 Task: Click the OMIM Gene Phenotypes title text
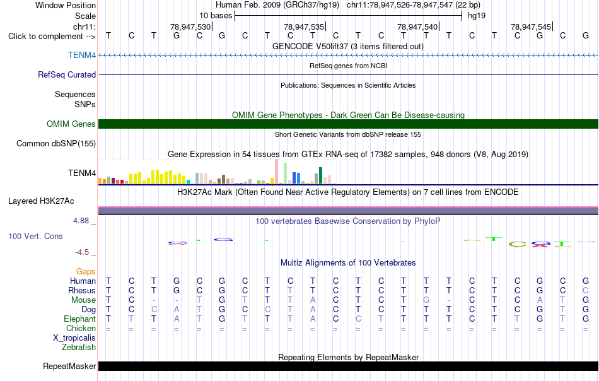pos(348,115)
